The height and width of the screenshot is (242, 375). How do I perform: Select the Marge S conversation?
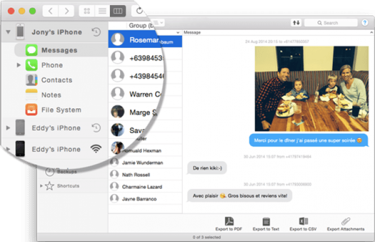[x=134, y=112]
